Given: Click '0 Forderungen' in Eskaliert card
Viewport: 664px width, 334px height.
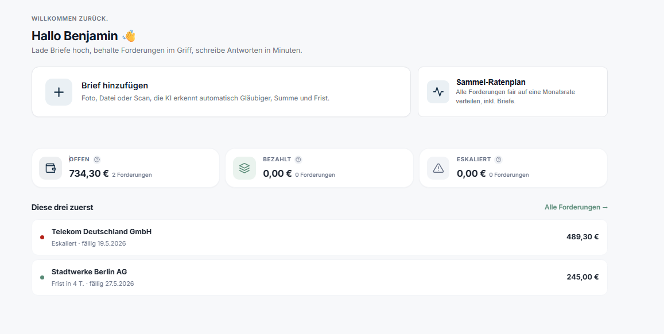Looking at the screenshot, I should [509, 174].
